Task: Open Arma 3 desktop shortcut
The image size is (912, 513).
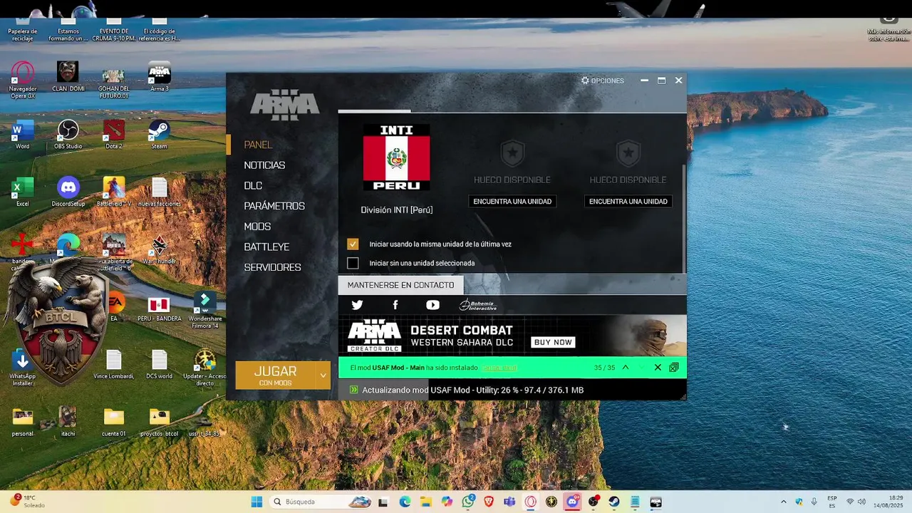Action: coord(160,77)
